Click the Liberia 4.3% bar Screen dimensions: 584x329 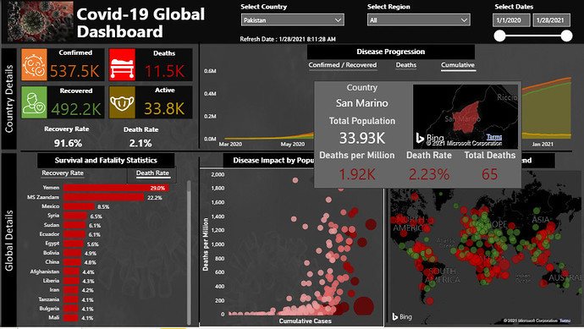pyautogui.click(x=71, y=281)
